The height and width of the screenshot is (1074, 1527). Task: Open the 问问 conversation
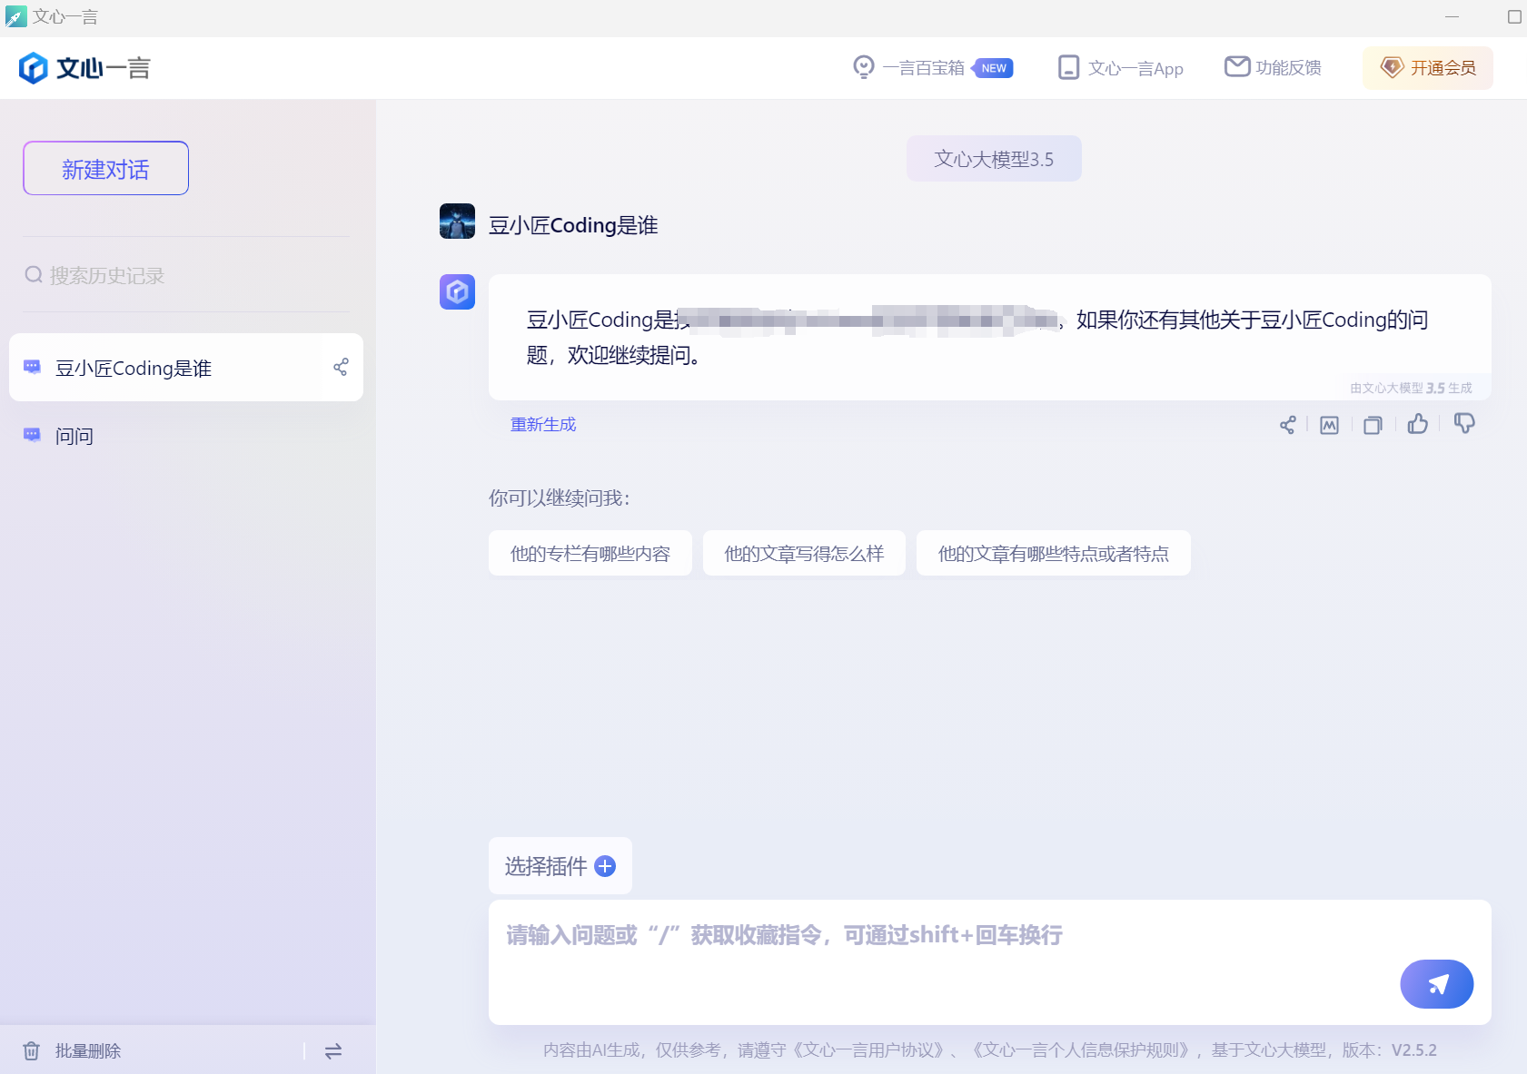(x=186, y=437)
